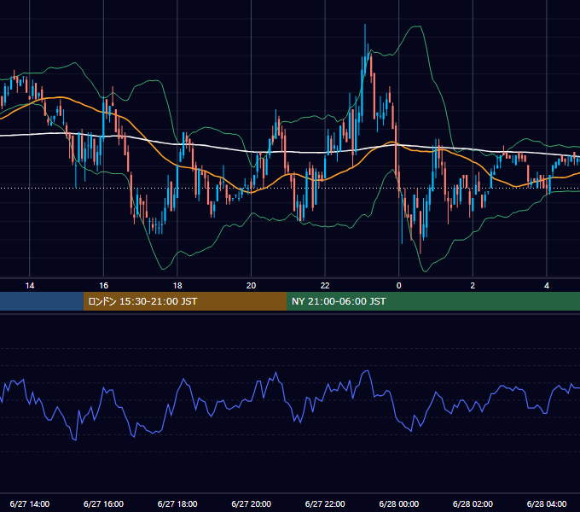Click the 16 hour label on chart axis
Image resolution: width=580 pixels, height=512 pixels.
[103, 286]
